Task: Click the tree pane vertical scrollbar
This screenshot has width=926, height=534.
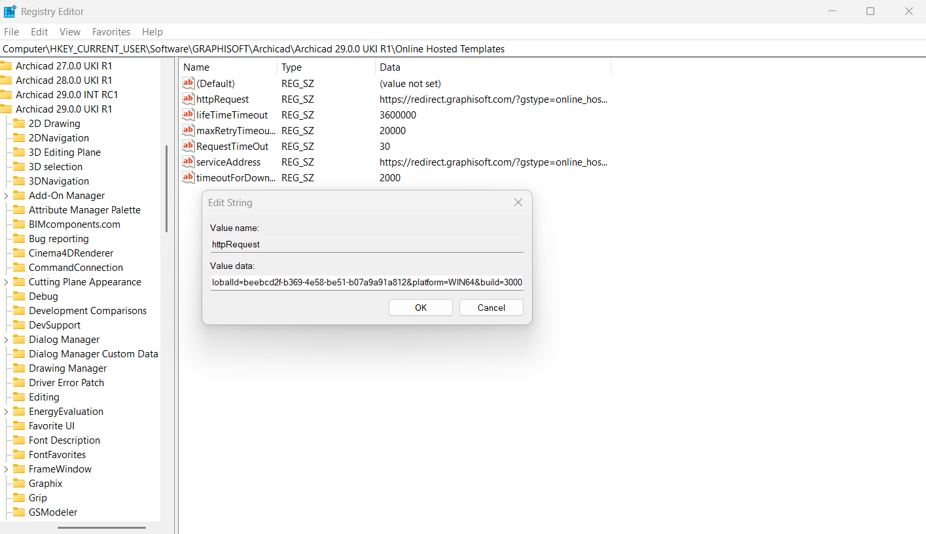Action: (x=167, y=188)
